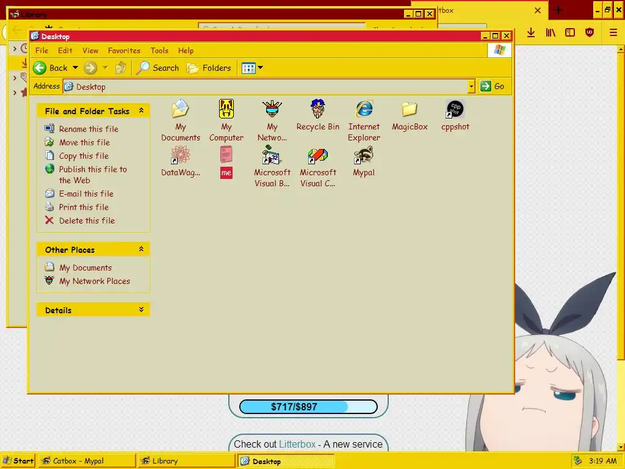Collapse the File and Folder Tasks panel
The height and width of the screenshot is (469, 625).
click(x=141, y=111)
